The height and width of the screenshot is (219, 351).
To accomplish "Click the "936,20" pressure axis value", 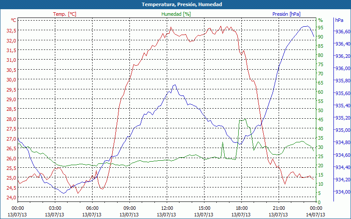I will tap(343, 56).
